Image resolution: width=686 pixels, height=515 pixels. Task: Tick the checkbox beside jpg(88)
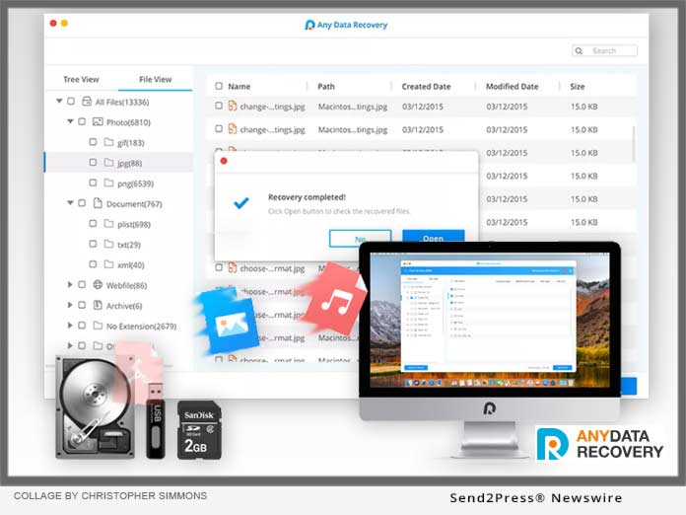pyautogui.click(x=92, y=163)
